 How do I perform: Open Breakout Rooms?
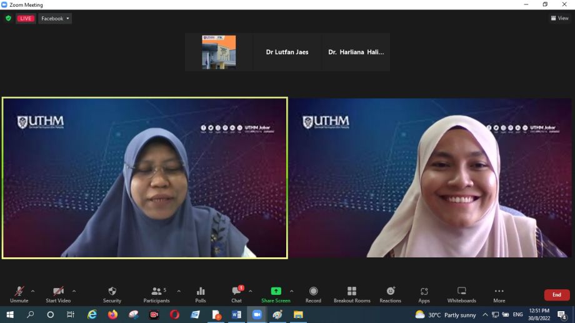tap(352, 291)
